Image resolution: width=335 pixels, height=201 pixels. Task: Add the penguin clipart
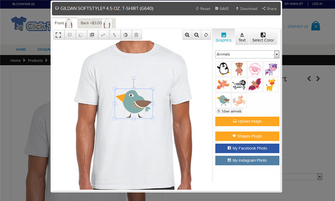pos(223,69)
